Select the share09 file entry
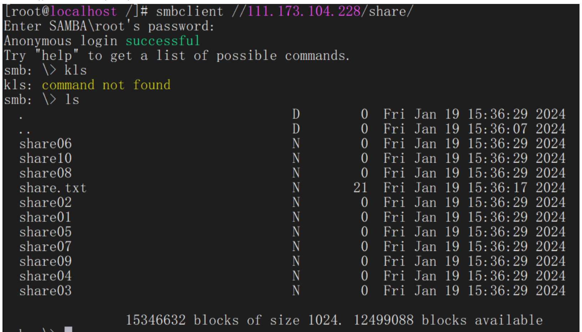This screenshot has height=332, width=582. pyautogui.click(x=45, y=261)
